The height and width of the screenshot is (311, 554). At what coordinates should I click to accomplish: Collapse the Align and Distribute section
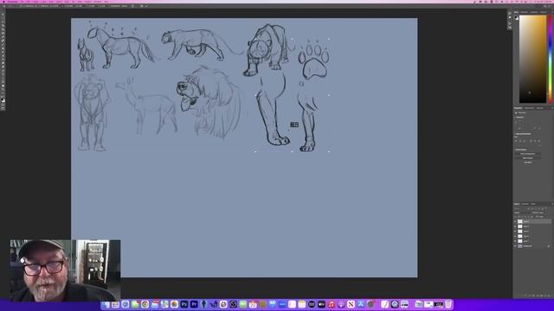tap(514, 134)
